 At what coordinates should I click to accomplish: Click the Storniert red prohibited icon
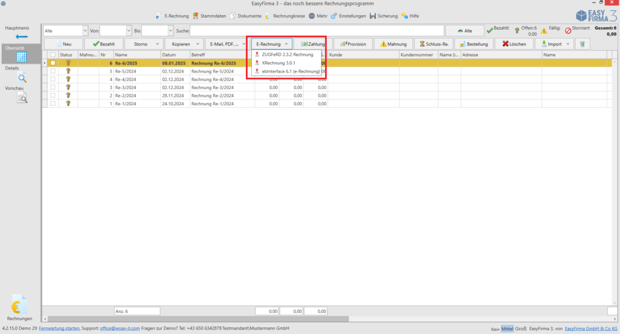point(568,30)
